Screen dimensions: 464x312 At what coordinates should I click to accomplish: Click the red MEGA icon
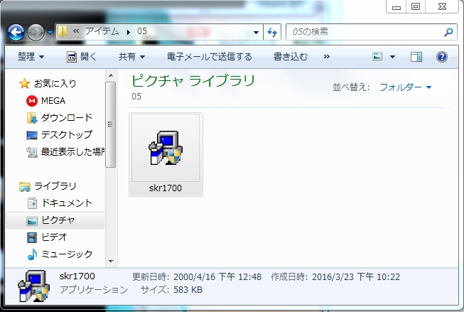[32, 101]
